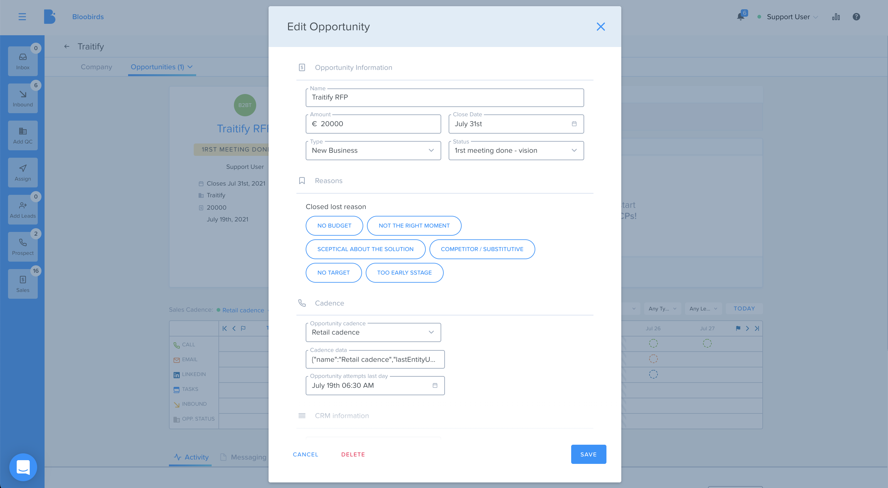Click the TODAY button
Image resolution: width=888 pixels, height=488 pixels.
tap(744, 309)
